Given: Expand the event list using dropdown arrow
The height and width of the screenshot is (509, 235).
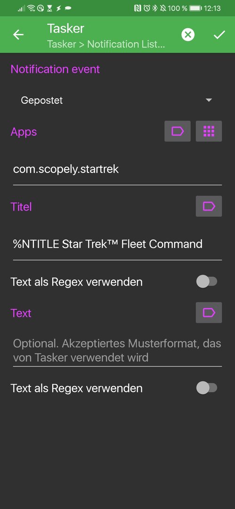Looking at the screenshot, I should [209, 100].
